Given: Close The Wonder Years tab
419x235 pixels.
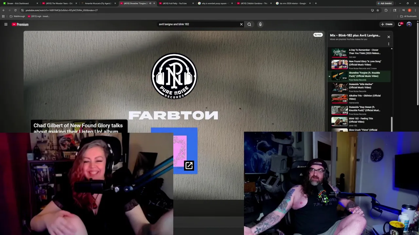Looking at the screenshot, I should 76,3.
